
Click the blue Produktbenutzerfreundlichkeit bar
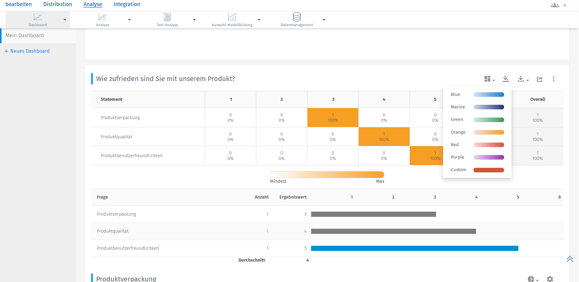click(x=414, y=248)
